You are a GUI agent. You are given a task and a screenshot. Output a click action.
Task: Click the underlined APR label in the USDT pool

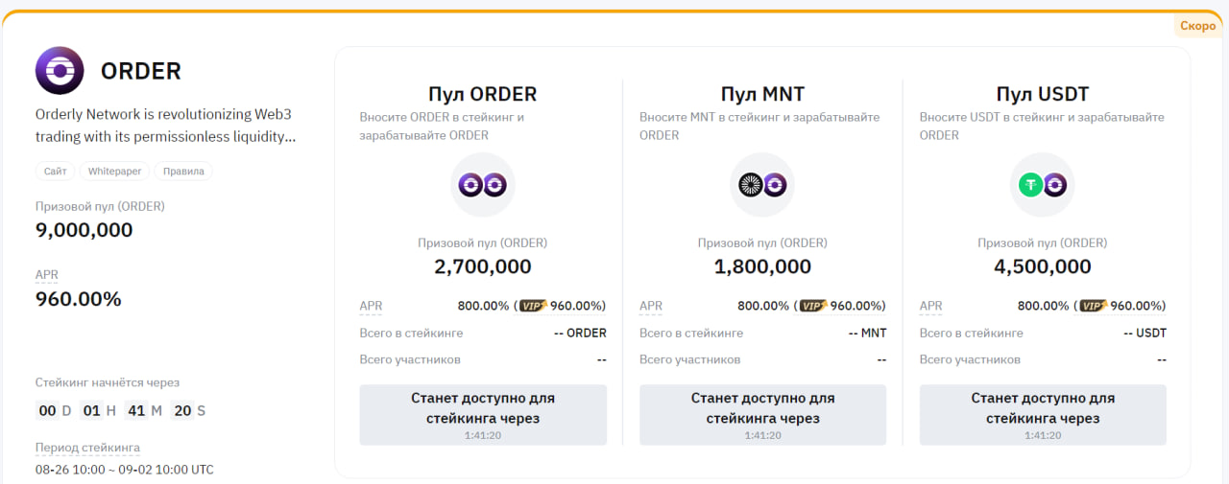click(930, 307)
